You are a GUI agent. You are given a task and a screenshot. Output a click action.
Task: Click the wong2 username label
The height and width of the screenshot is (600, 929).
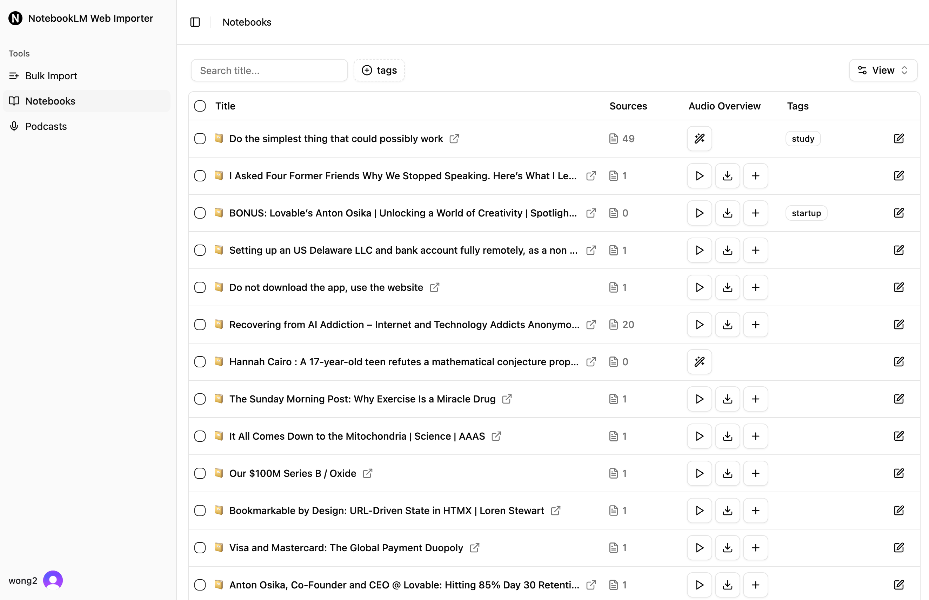[23, 580]
